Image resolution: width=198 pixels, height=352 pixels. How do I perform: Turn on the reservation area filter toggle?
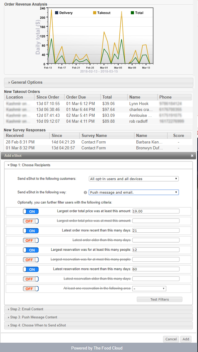pyautogui.click(x=31, y=289)
